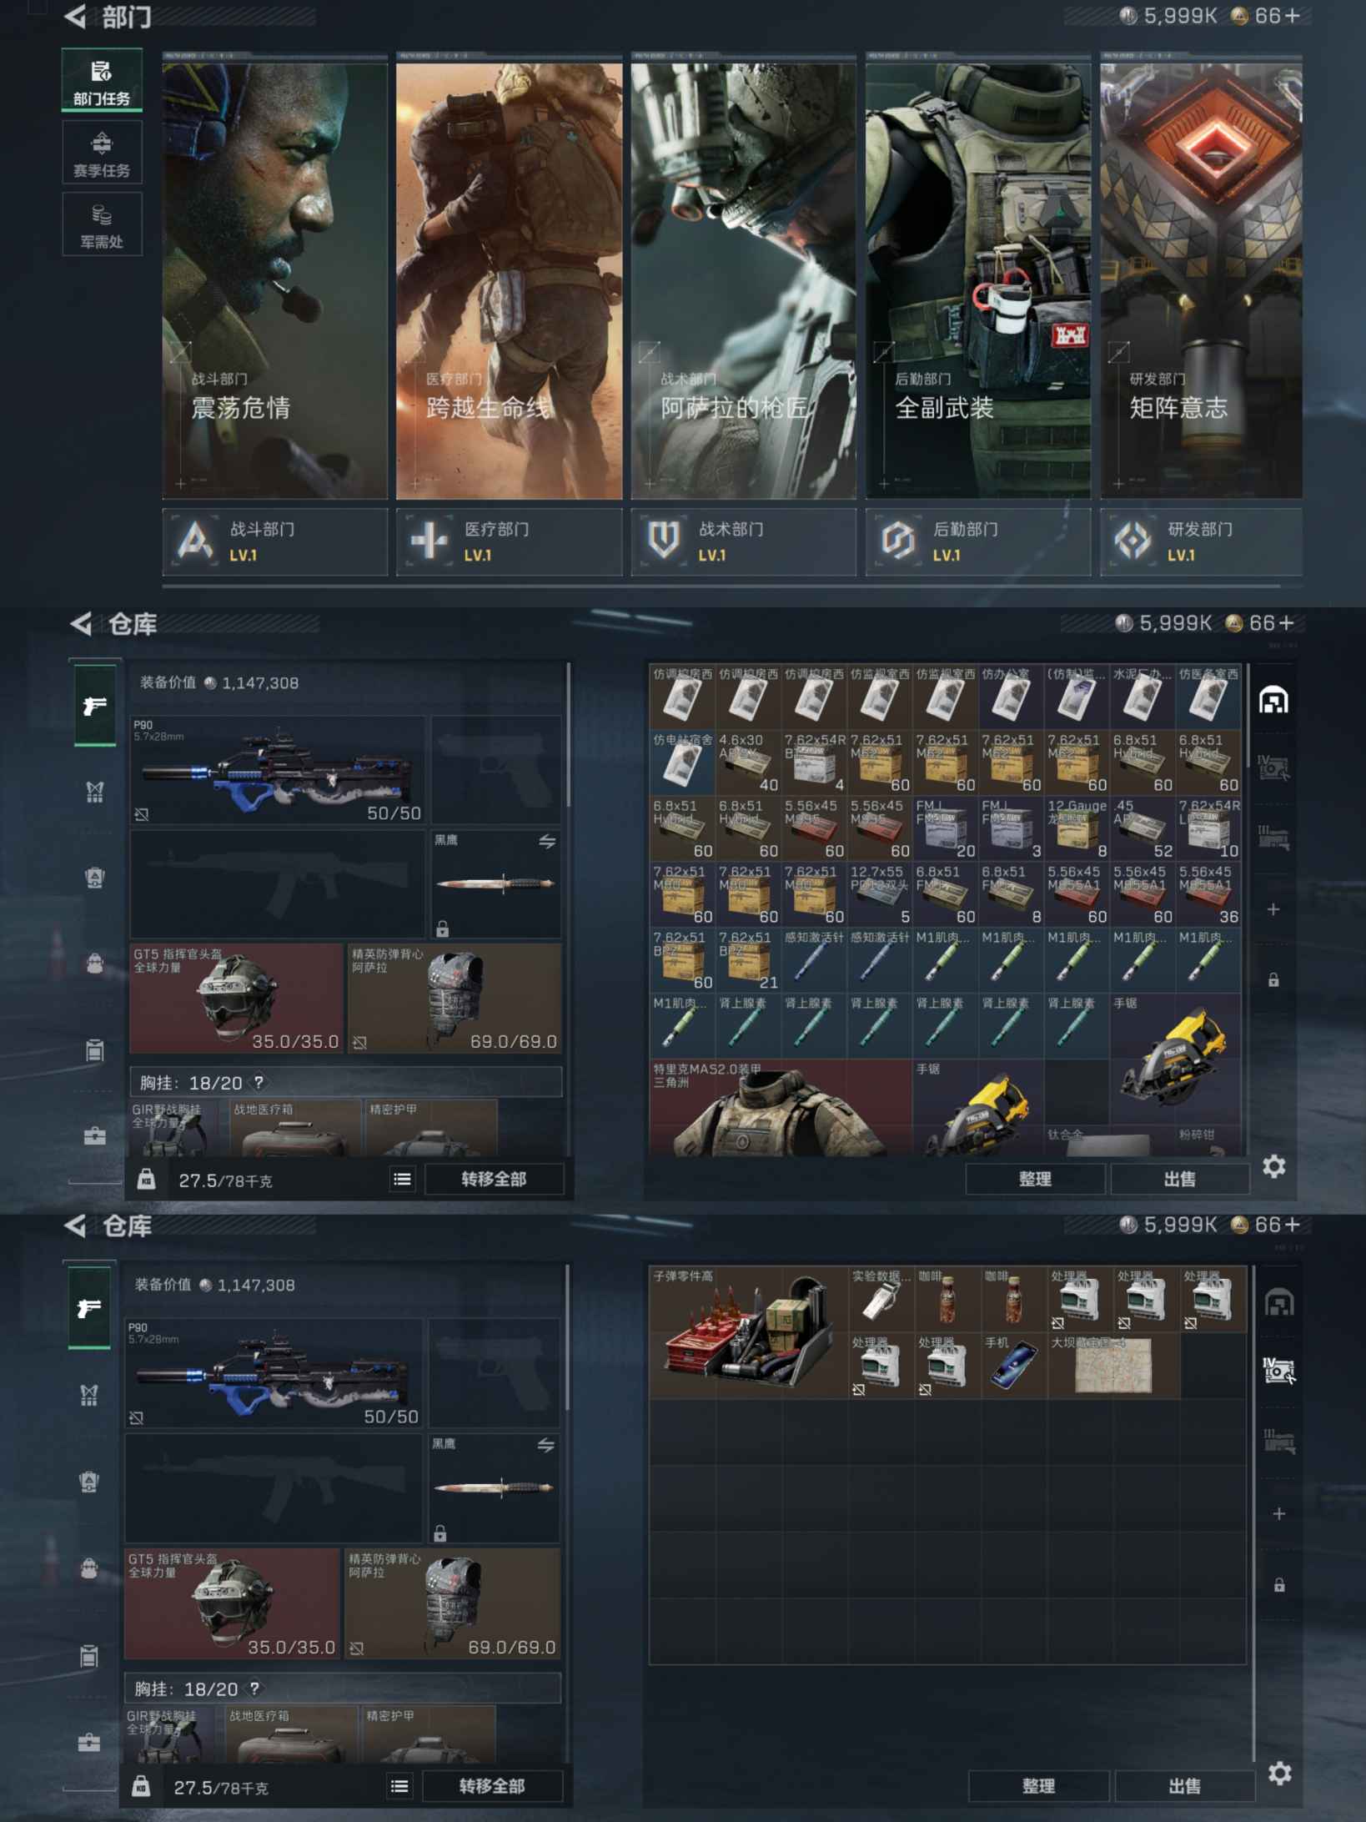Choose the 战术部门 shield icon
1366x1822 pixels.
[x=663, y=541]
